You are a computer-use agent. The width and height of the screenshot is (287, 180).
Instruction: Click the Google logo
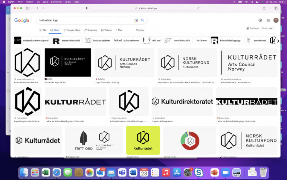(22, 20)
